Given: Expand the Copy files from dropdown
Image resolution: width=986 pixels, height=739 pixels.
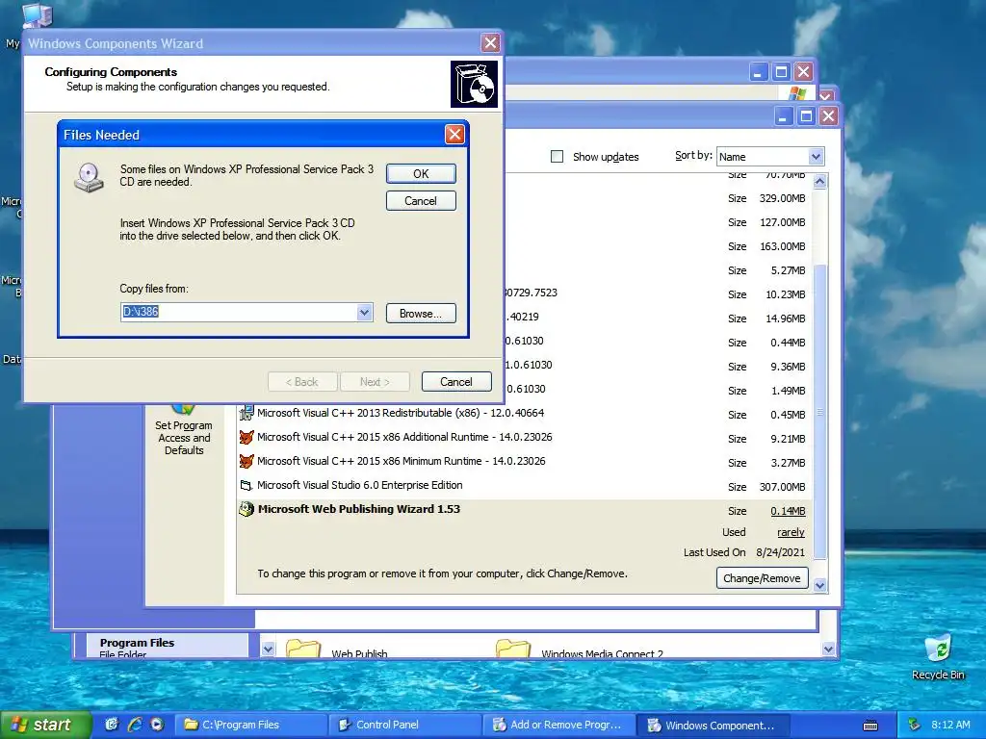Looking at the screenshot, I should click(x=364, y=313).
